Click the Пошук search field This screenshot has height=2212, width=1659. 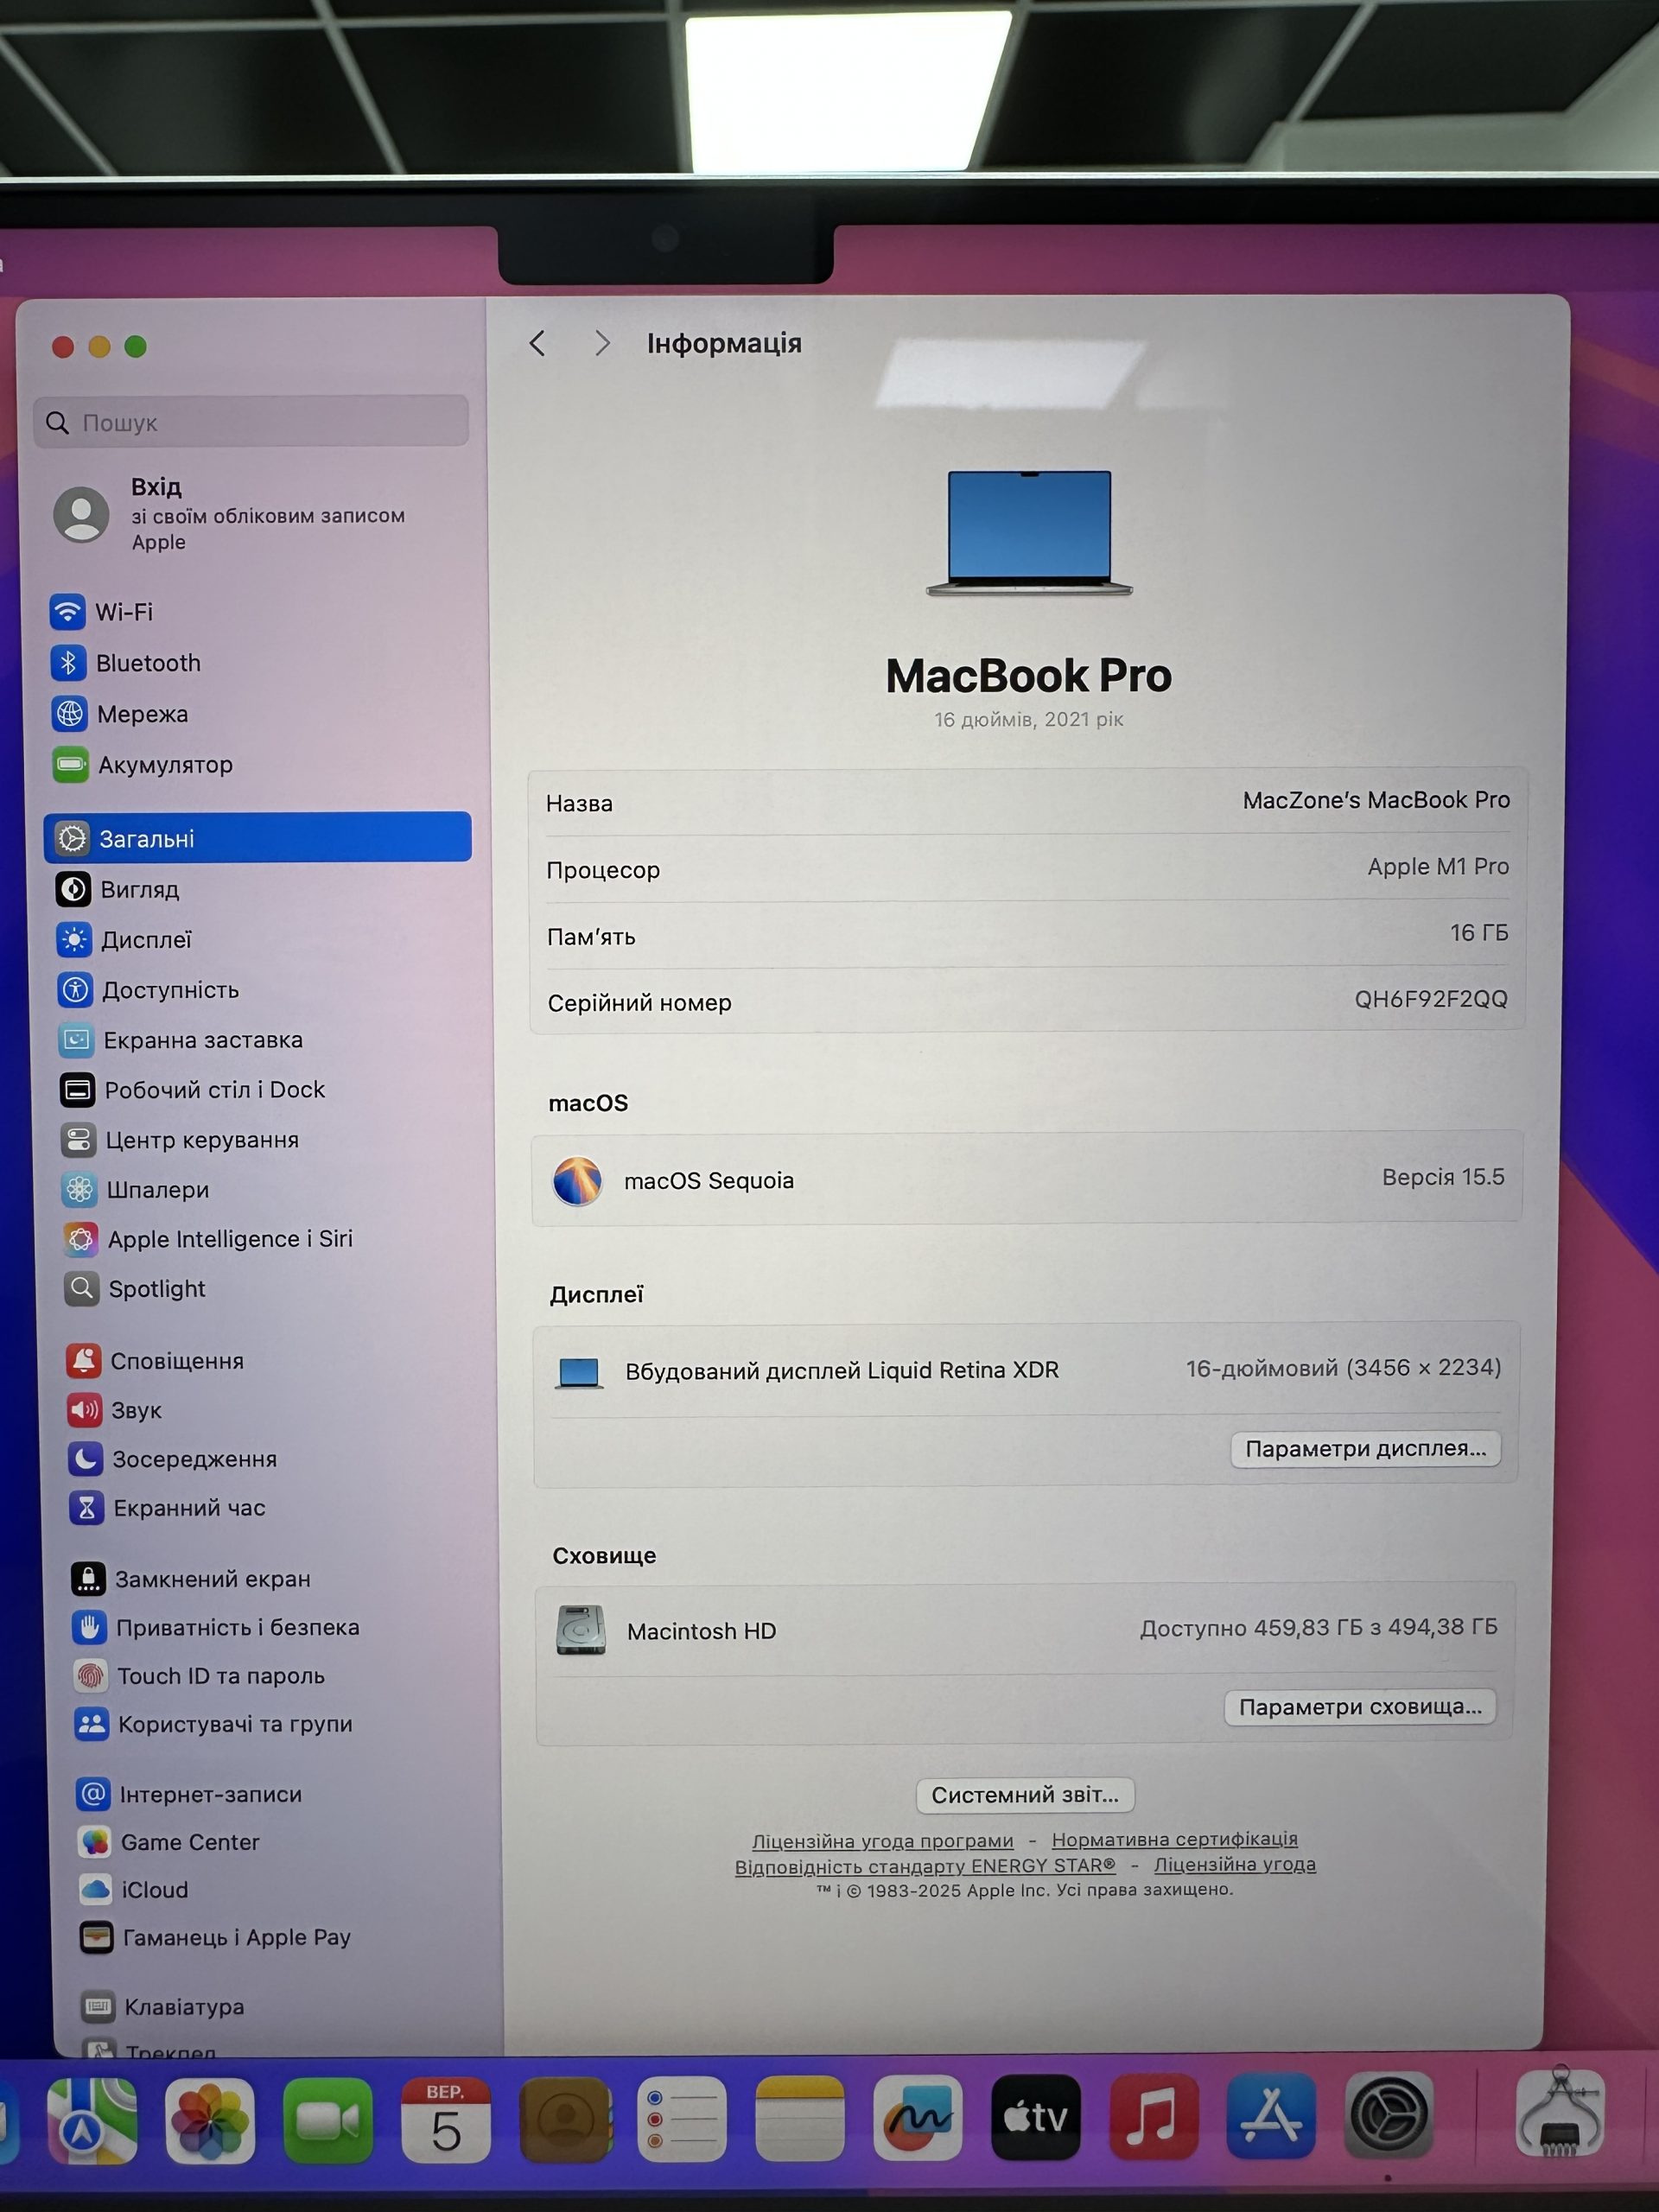click(x=251, y=422)
